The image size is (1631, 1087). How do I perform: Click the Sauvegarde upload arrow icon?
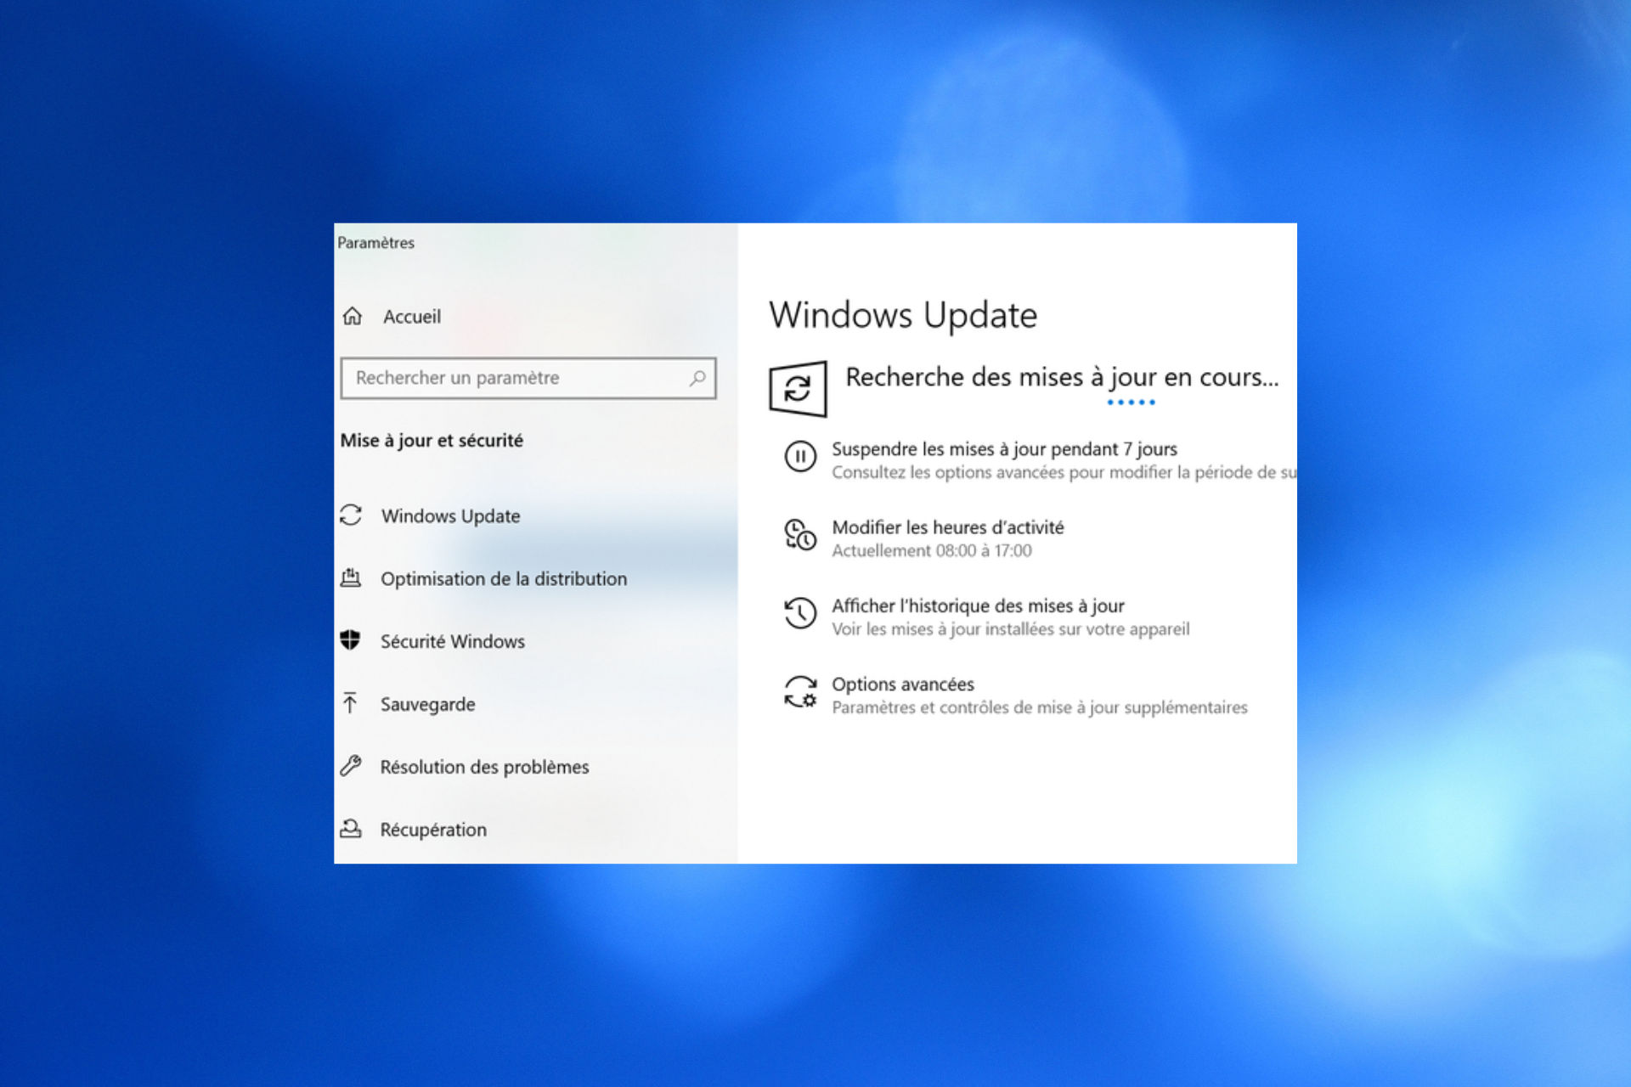[x=350, y=703]
